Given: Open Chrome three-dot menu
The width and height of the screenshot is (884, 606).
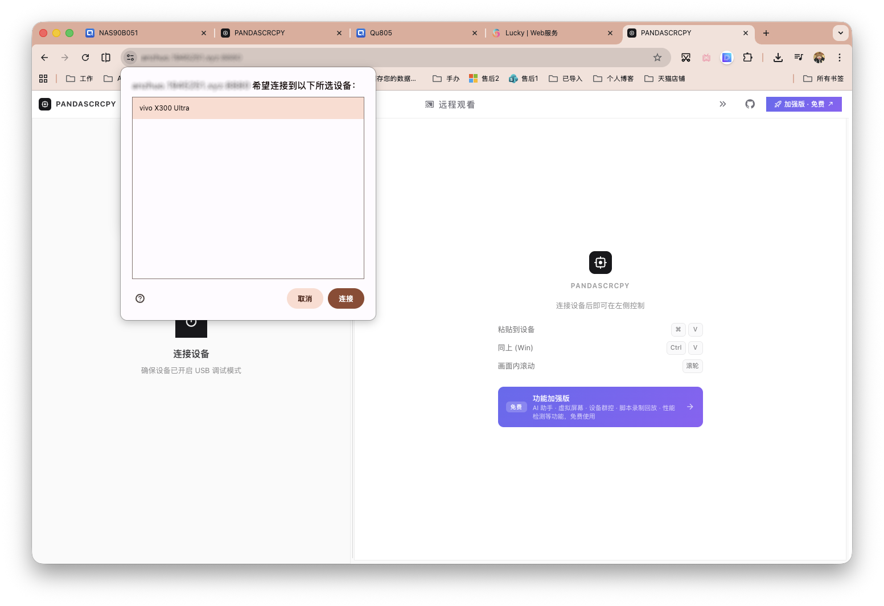Looking at the screenshot, I should [839, 58].
